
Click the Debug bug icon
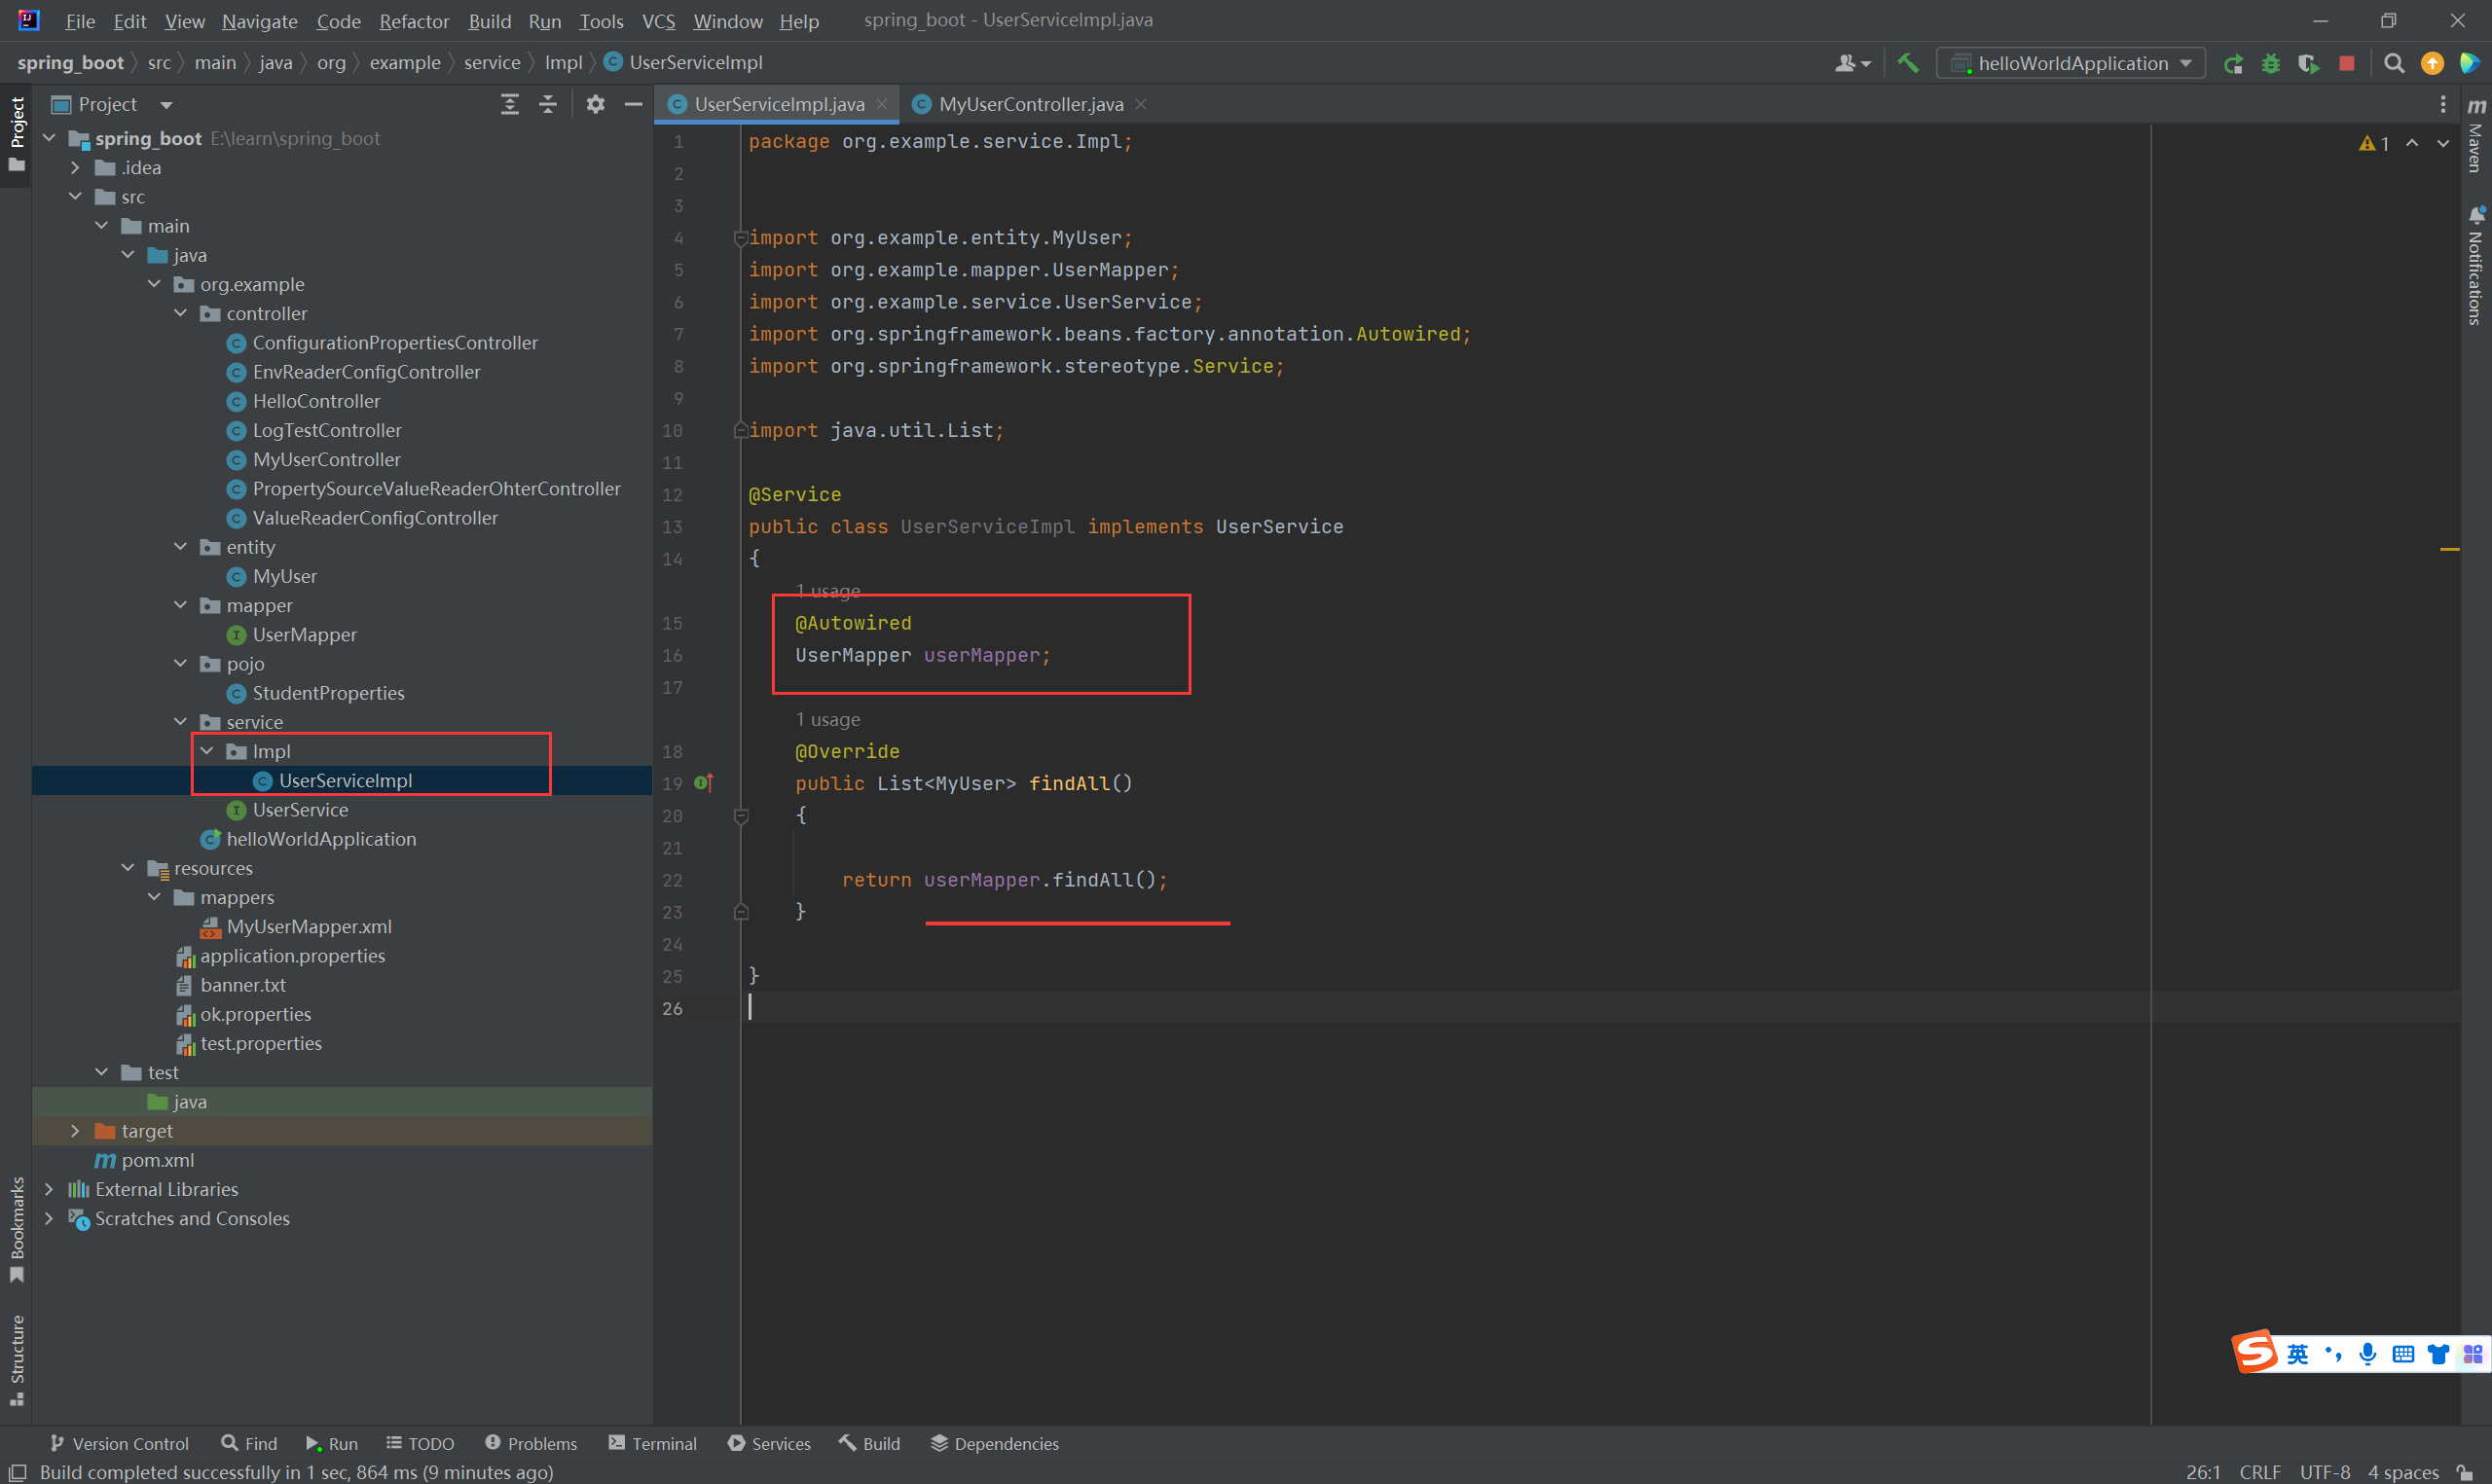tap(2271, 63)
